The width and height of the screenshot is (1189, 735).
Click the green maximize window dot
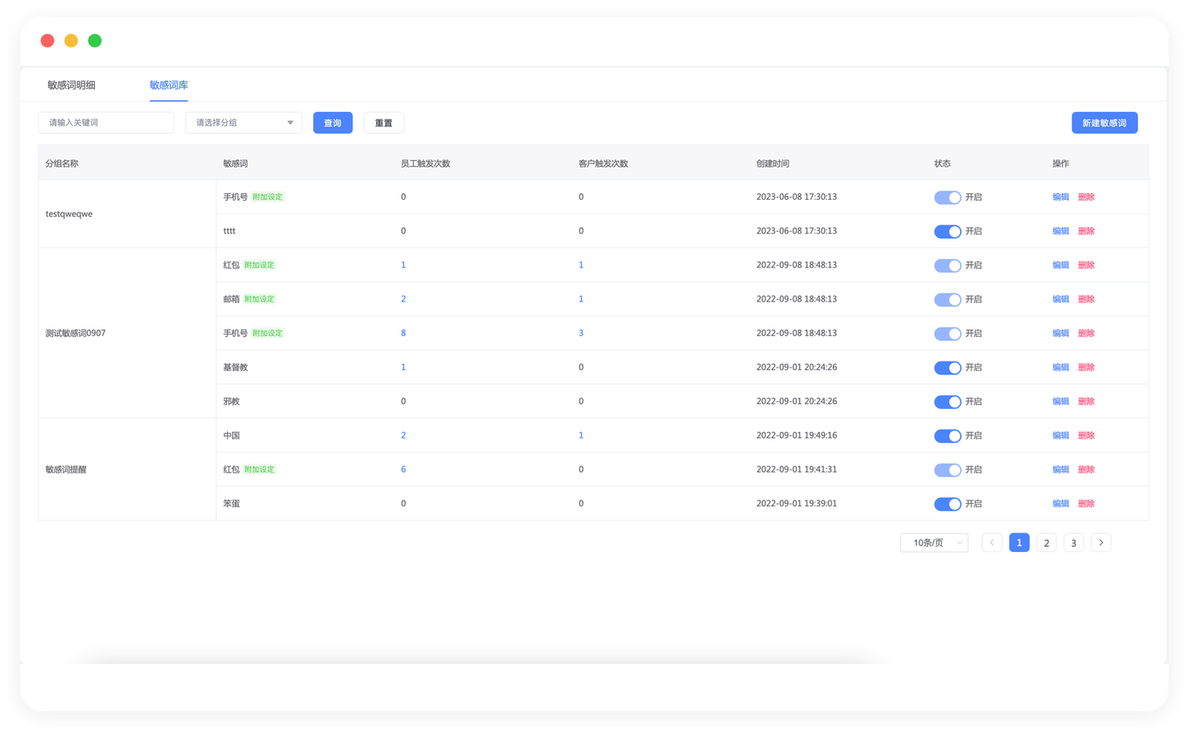[95, 41]
